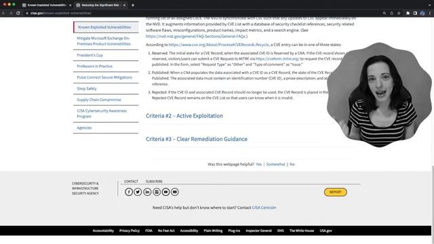Click the share icon in address bar

click(392, 13)
